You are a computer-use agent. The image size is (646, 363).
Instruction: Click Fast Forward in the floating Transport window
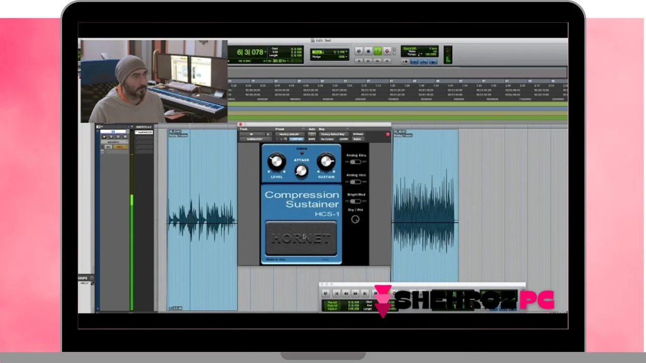[355, 293]
